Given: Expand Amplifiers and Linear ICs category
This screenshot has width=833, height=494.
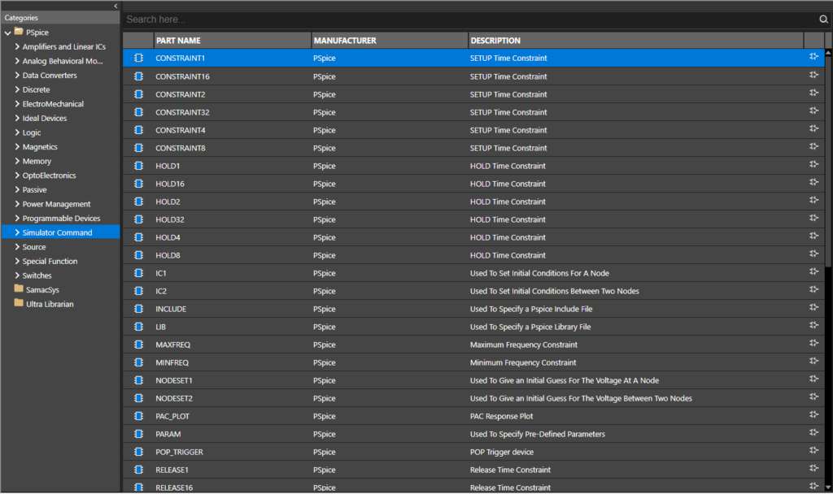Looking at the screenshot, I should click(17, 46).
